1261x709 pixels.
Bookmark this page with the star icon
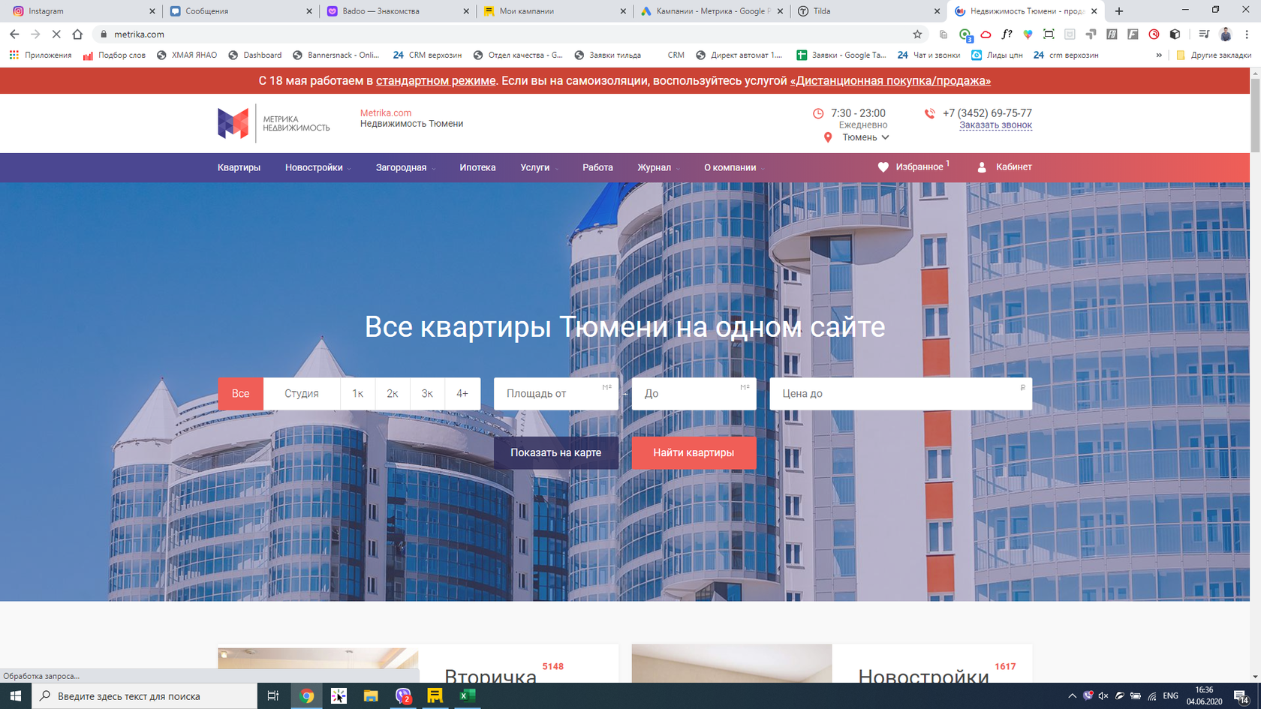pos(917,35)
